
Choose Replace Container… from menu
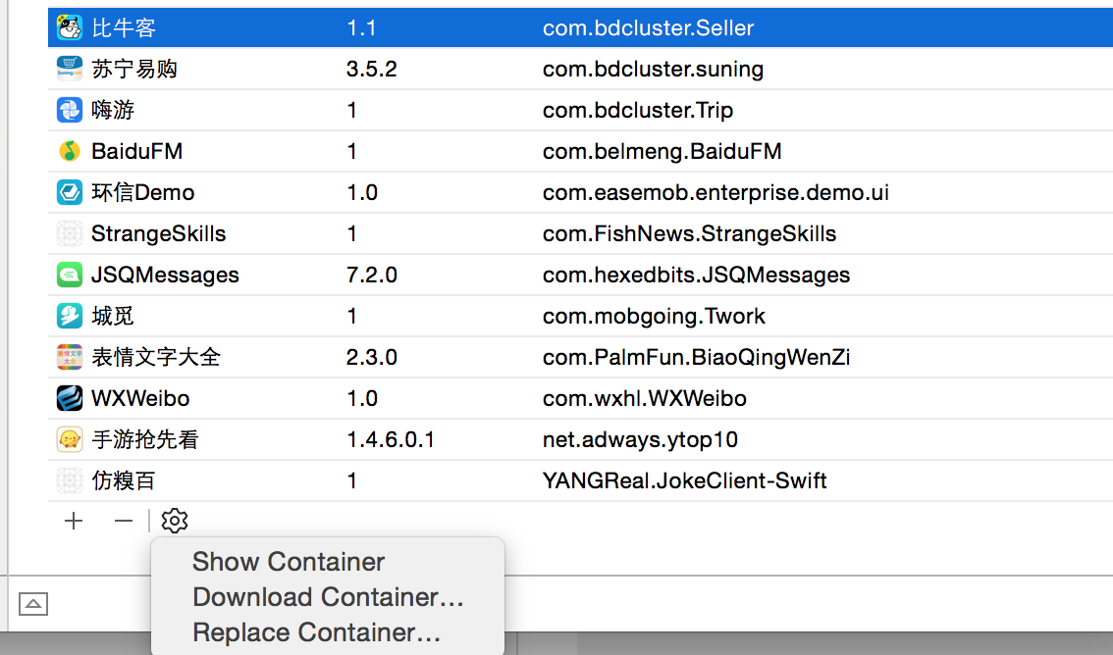click(317, 632)
